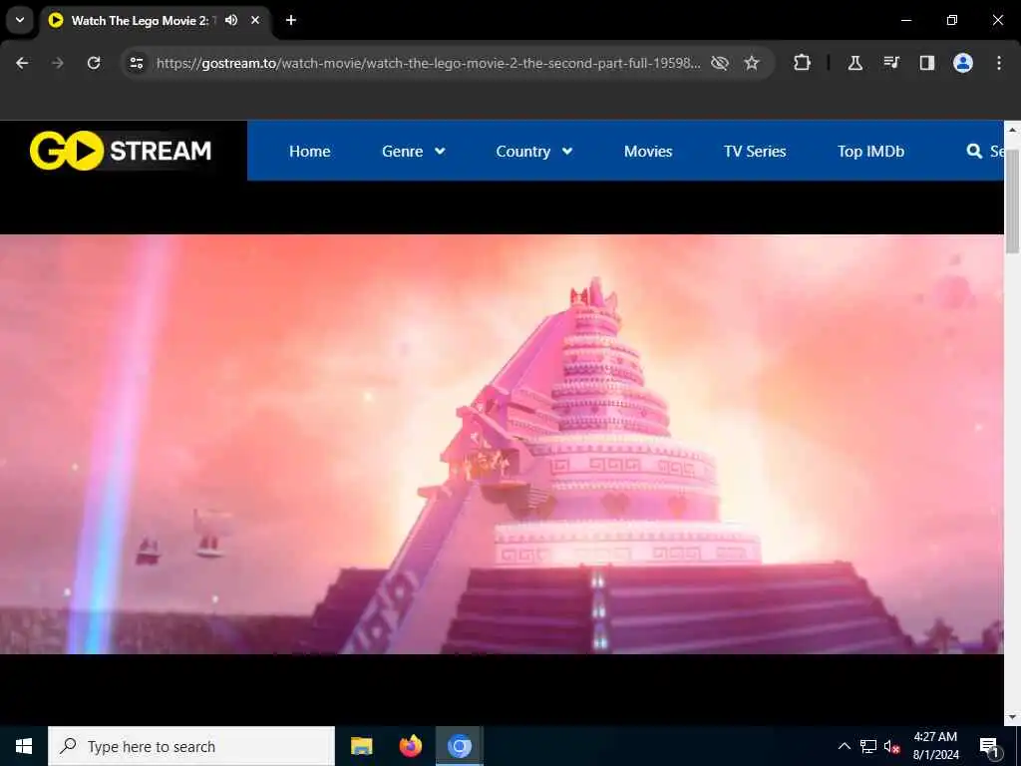Expand the Country dropdown menu
The image size is (1021, 766).
coord(534,152)
